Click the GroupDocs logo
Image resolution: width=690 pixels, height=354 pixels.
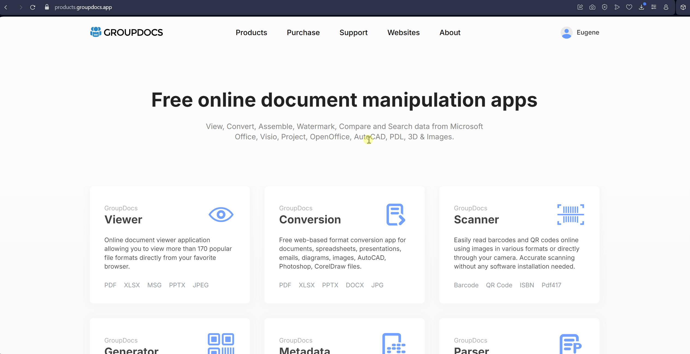click(x=127, y=32)
